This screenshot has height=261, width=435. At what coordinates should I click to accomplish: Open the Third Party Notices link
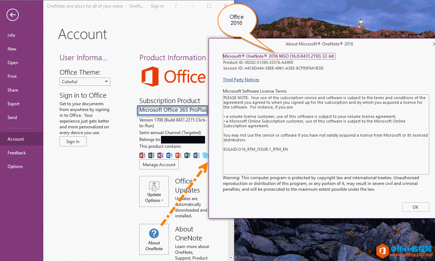pos(241,79)
